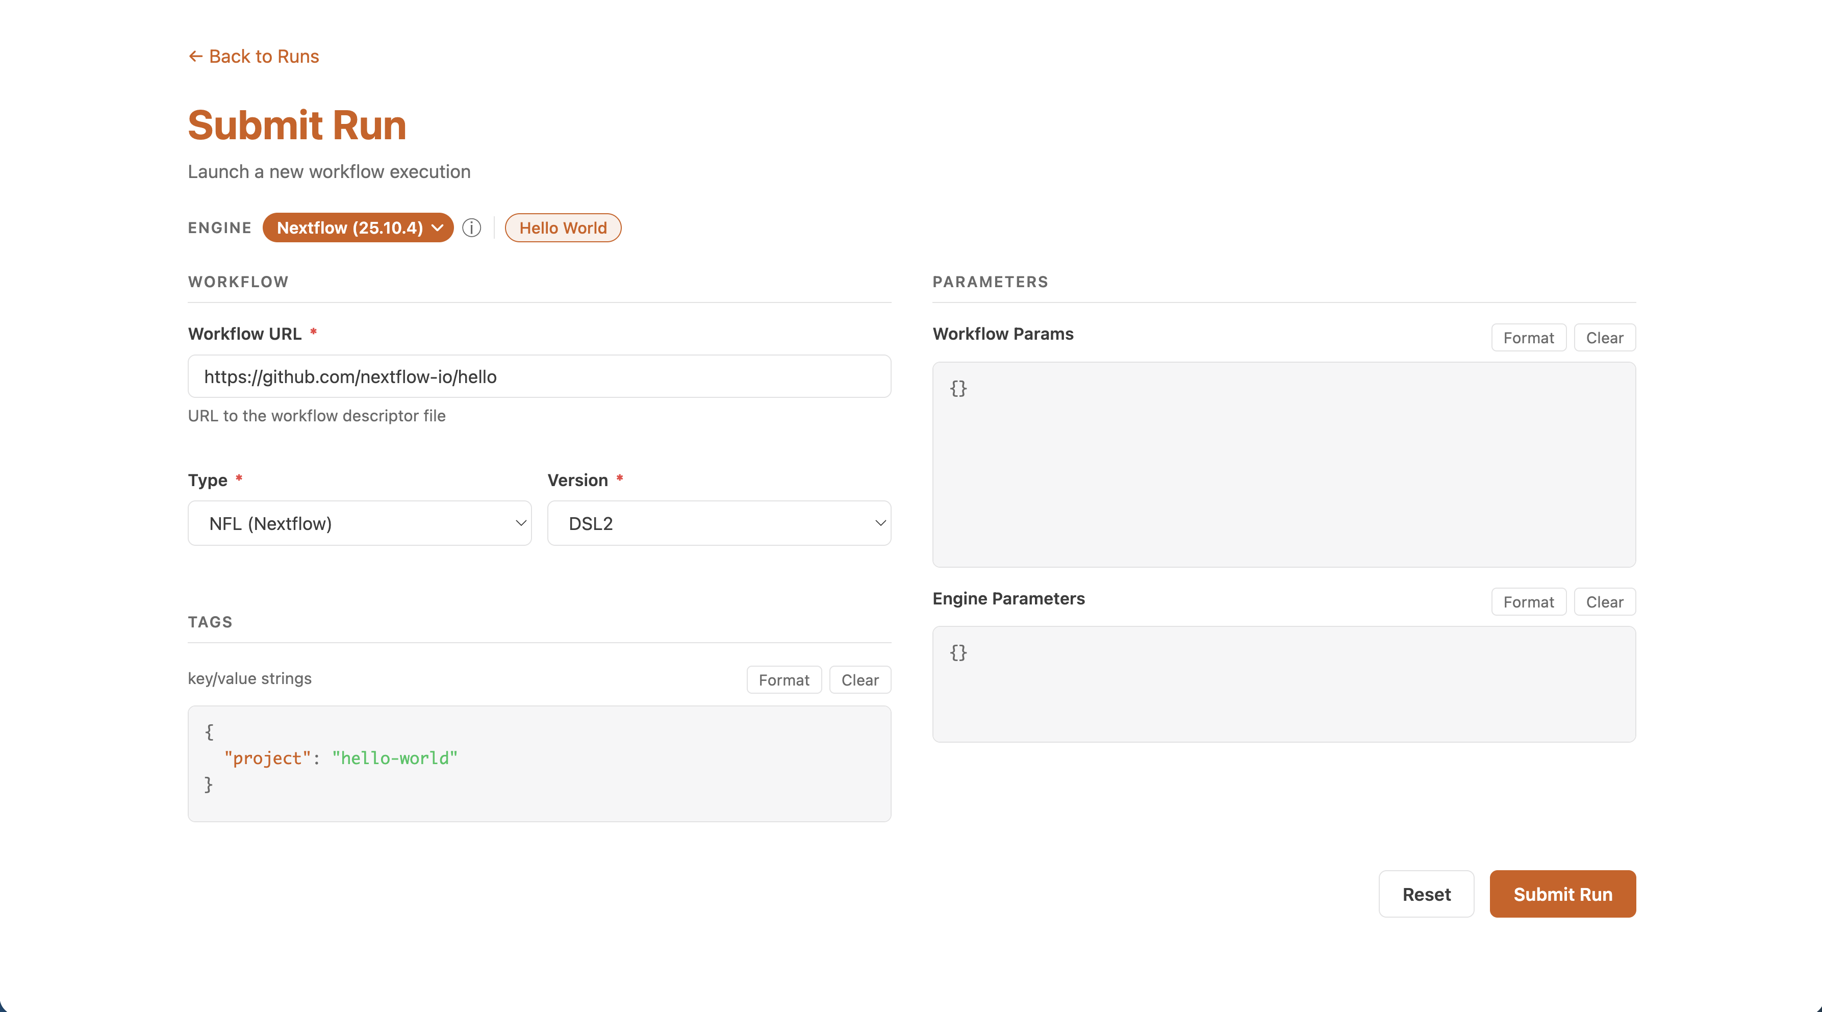Click the engine info icon
Image resolution: width=1822 pixels, height=1012 pixels.
click(472, 227)
